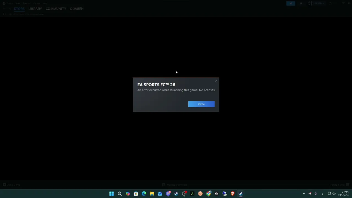This screenshot has width=352, height=198.
Task: Launch Microsoft Edge from the taskbar
Action: tap(144, 194)
